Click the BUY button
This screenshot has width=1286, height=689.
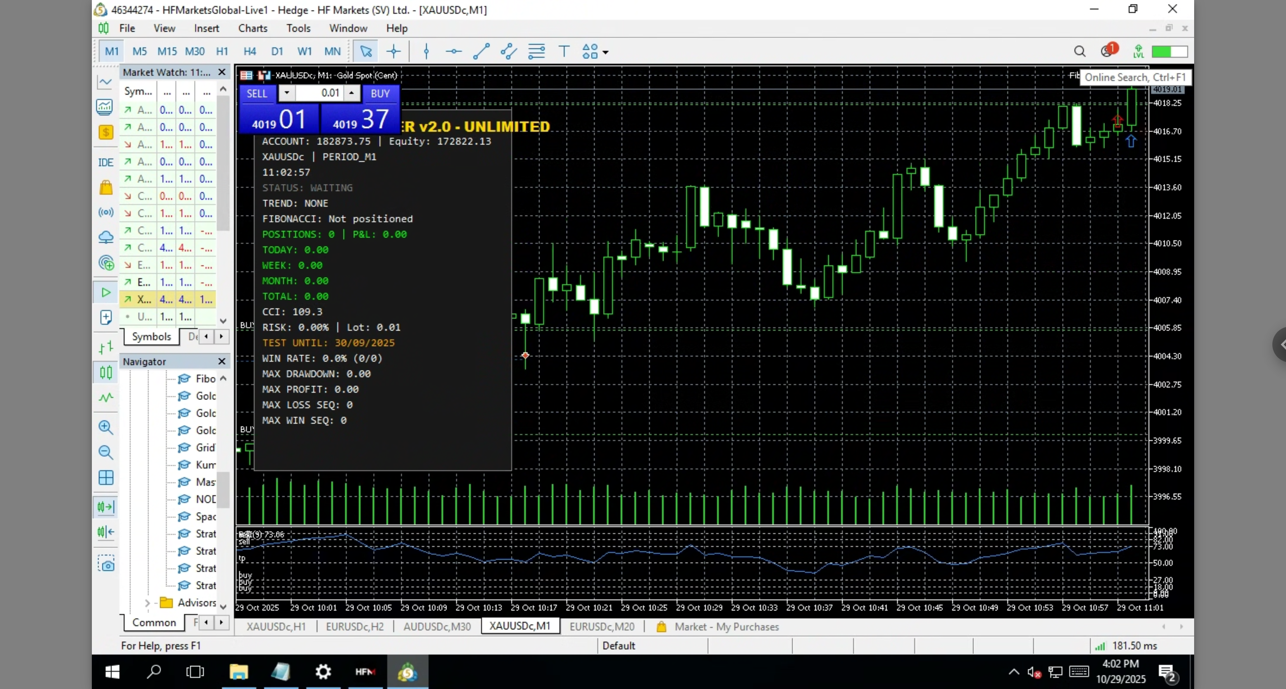[x=380, y=93]
